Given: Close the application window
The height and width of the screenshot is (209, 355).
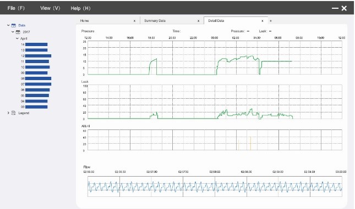Looking at the screenshot, I should pyautogui.click(x=344, y=8).
